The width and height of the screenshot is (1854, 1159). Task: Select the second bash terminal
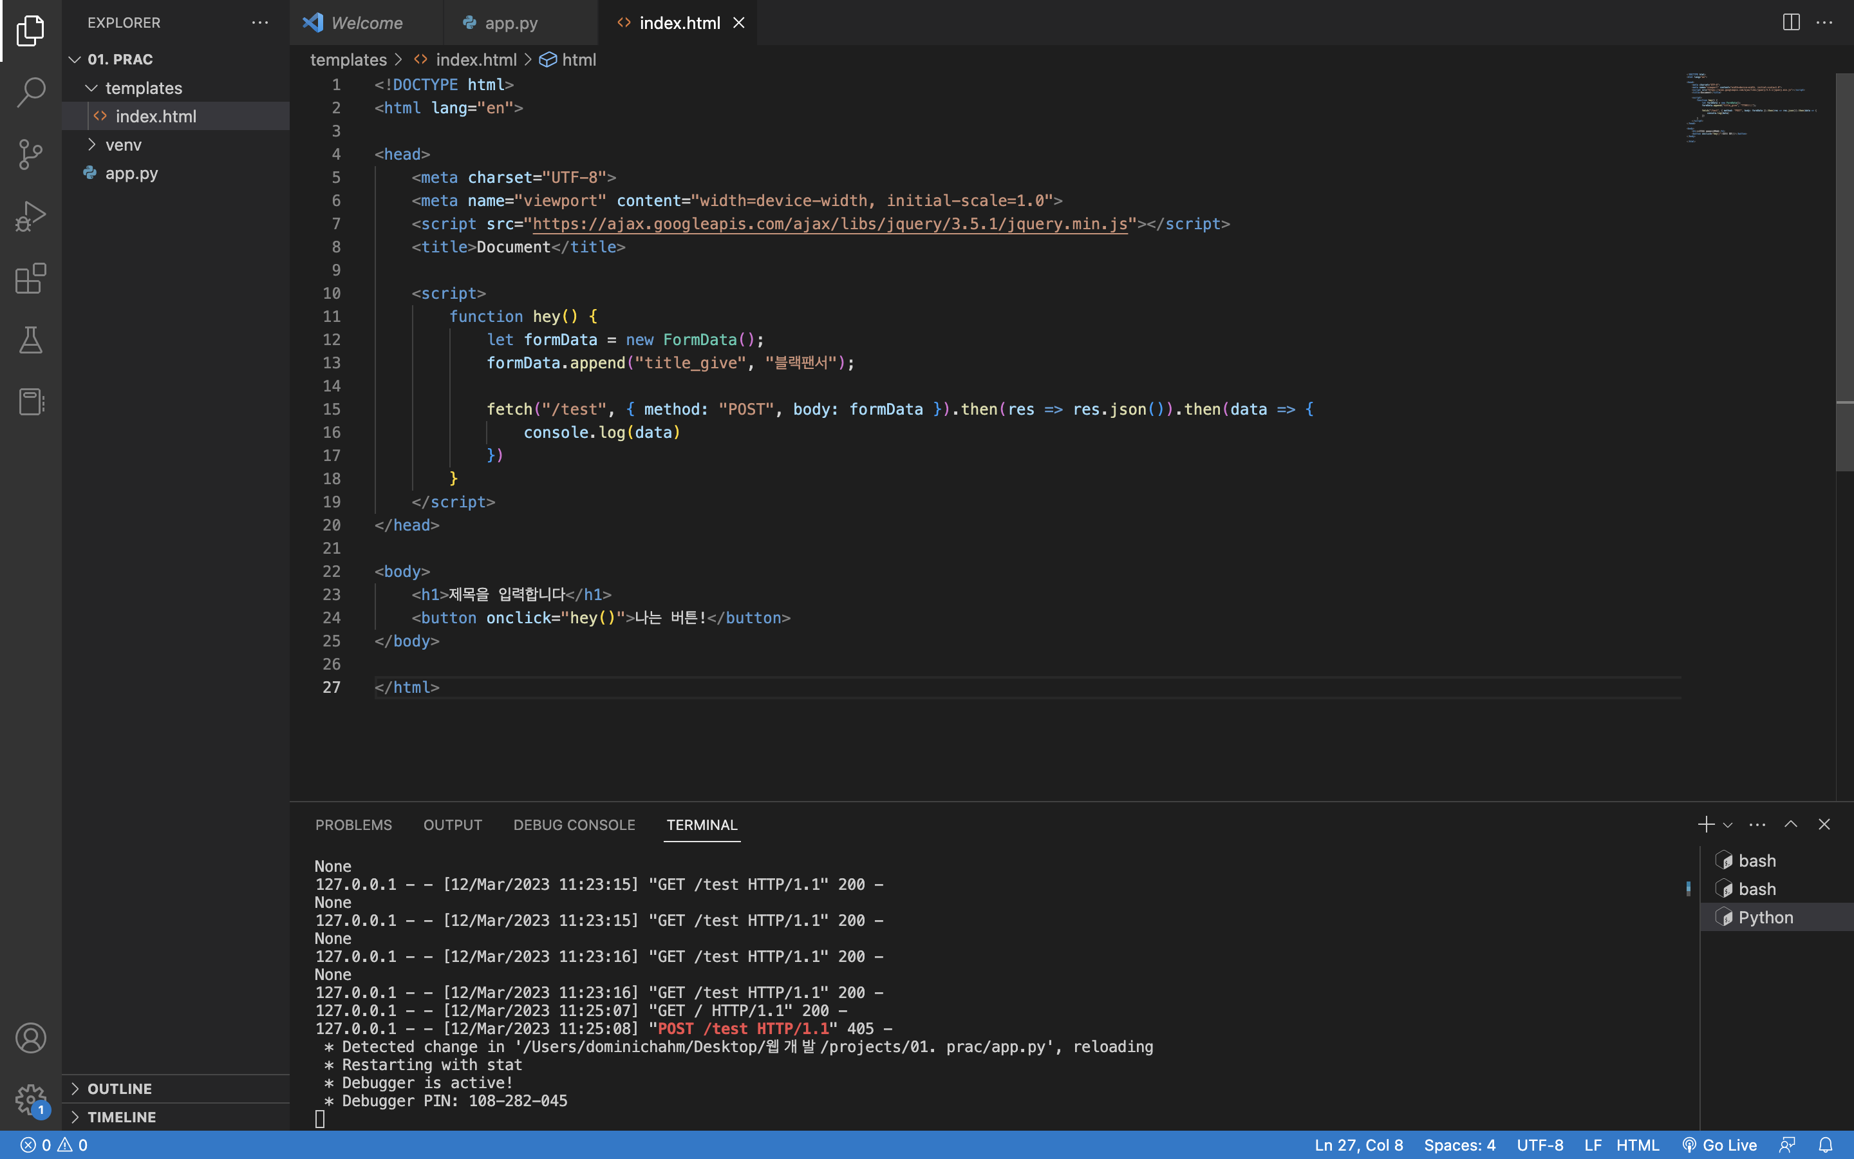click(1776, 889)
